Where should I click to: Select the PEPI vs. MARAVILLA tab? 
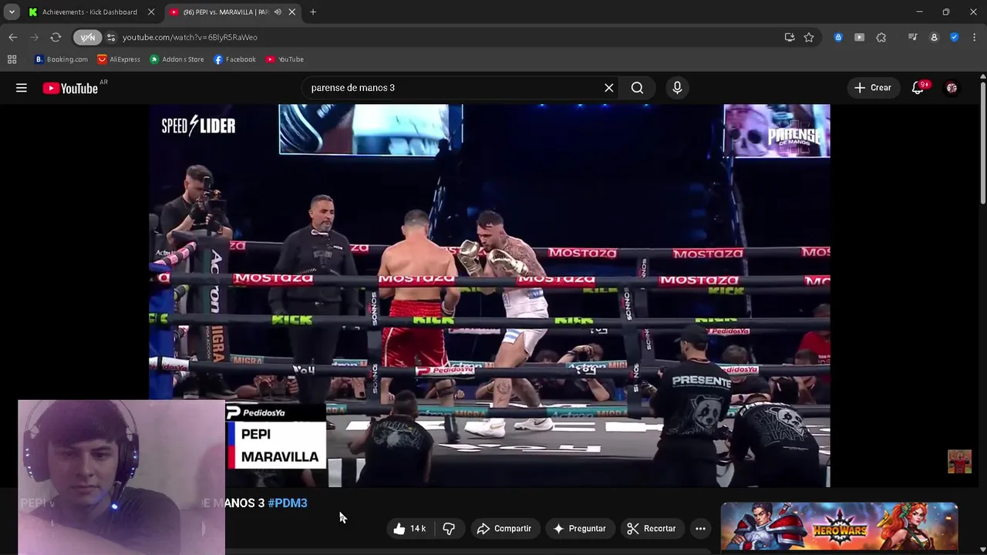[x=226, y=12]
